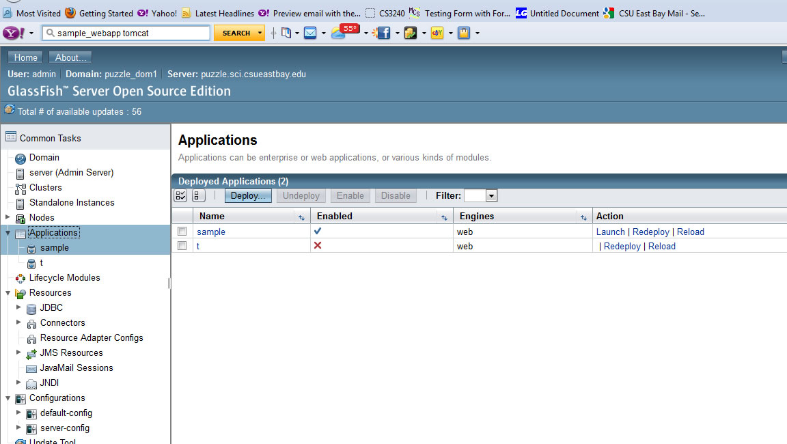Collapse the Configurations section
The image size is (787, 444).
pyautogui.click(x=6, y=398)
